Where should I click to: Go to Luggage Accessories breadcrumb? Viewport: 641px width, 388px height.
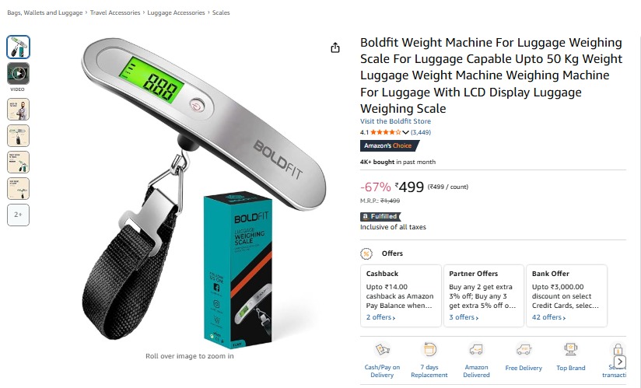(176, 12)
